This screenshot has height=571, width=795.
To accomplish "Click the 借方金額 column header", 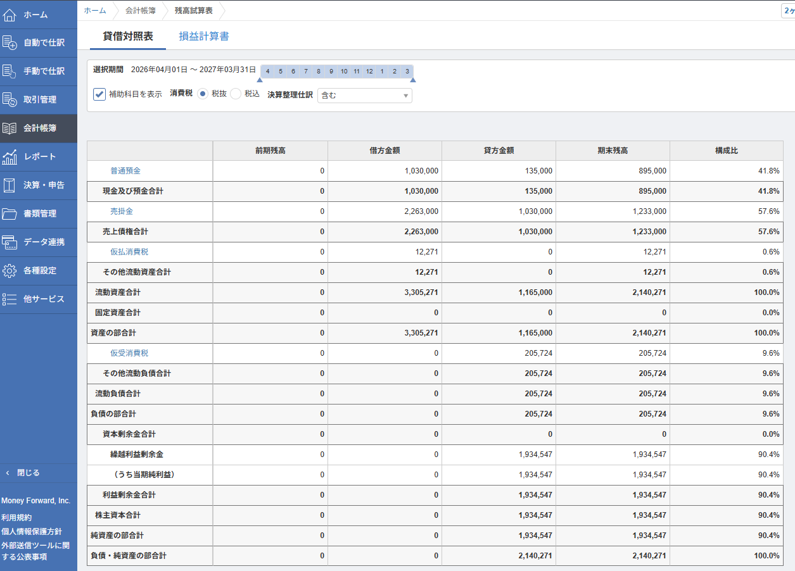I will 385,151.
